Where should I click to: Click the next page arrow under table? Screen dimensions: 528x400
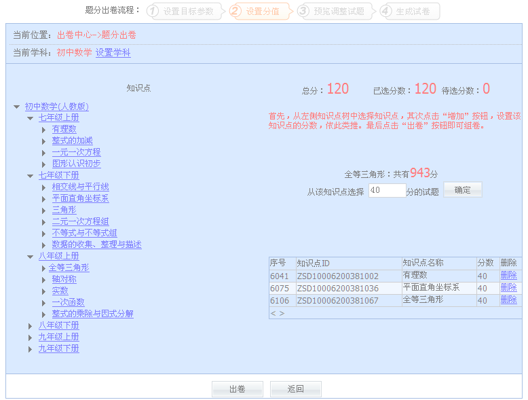coord(281,313)
